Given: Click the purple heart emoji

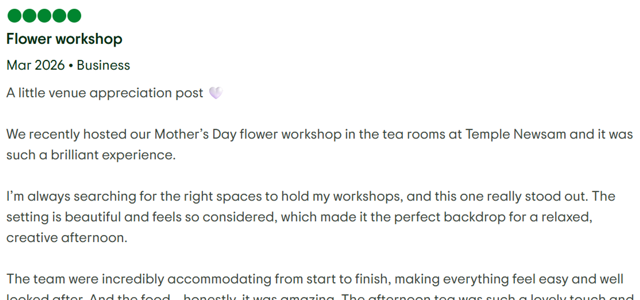Looking at the screenshot, I should (x=216, y=93).
